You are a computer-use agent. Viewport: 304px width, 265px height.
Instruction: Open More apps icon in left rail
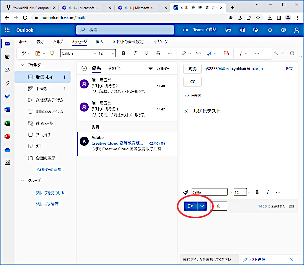point(7,162)
